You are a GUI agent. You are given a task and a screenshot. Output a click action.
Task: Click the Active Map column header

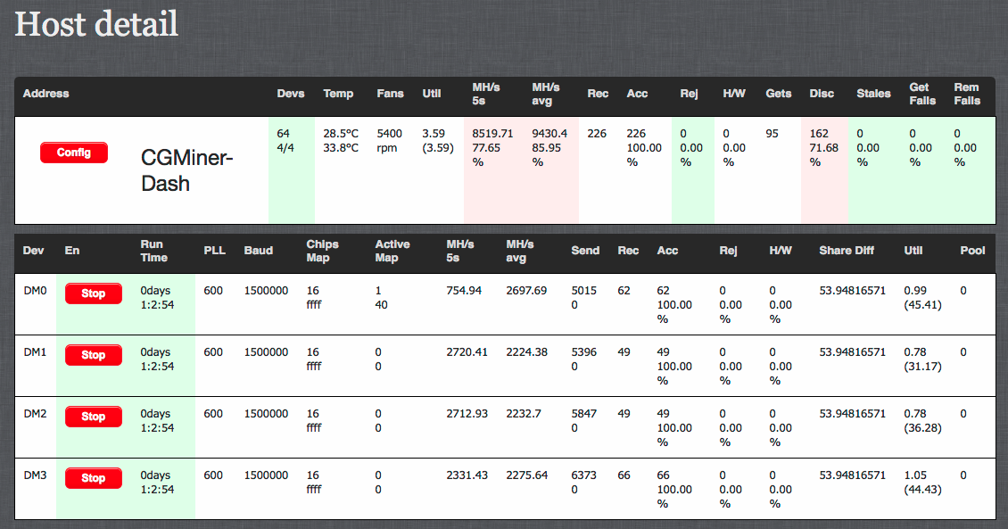(x=392, y=251)
